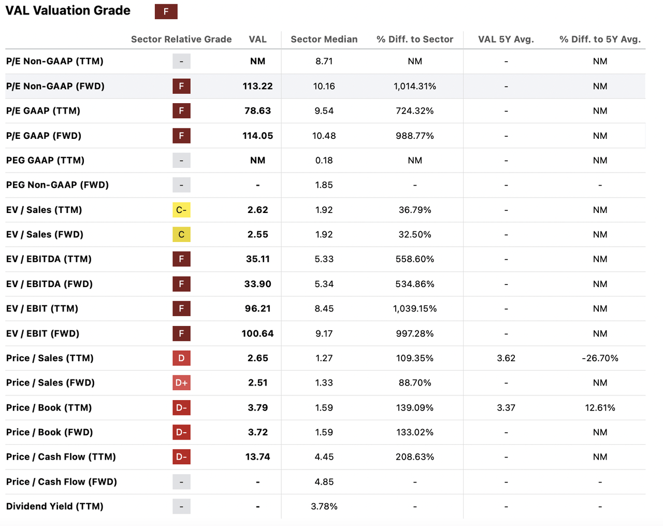Click the PEG Non-GAAP (FWD) row label
663x526 pixels.
pyautogui.click(x=57, y=185)
